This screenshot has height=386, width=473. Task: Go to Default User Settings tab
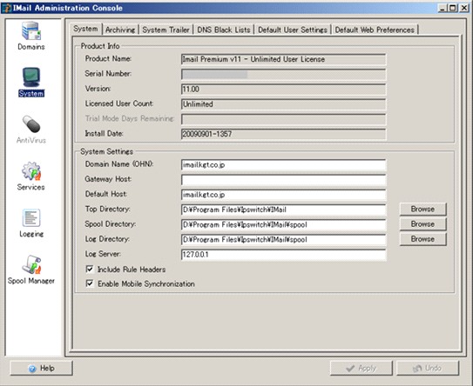293,30
